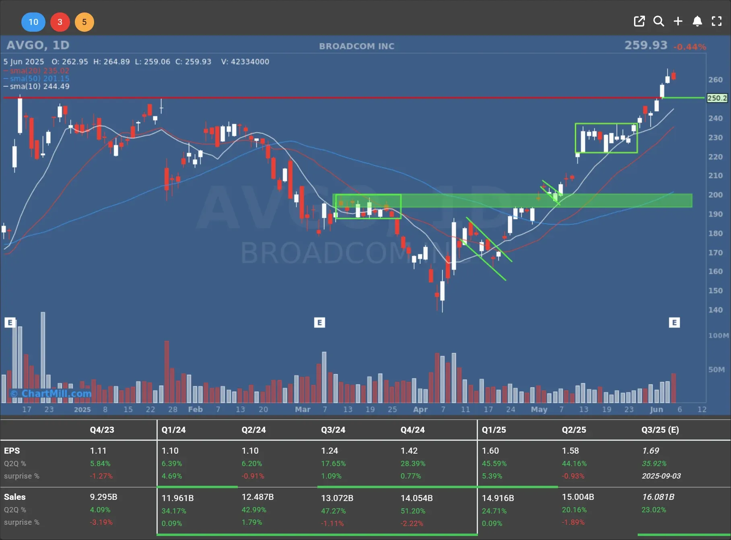The image size is (731, 540).
Task: Click the sales surprise -3.19%
Action: 101,522
